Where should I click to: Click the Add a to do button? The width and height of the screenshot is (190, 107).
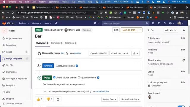point(171,30)
